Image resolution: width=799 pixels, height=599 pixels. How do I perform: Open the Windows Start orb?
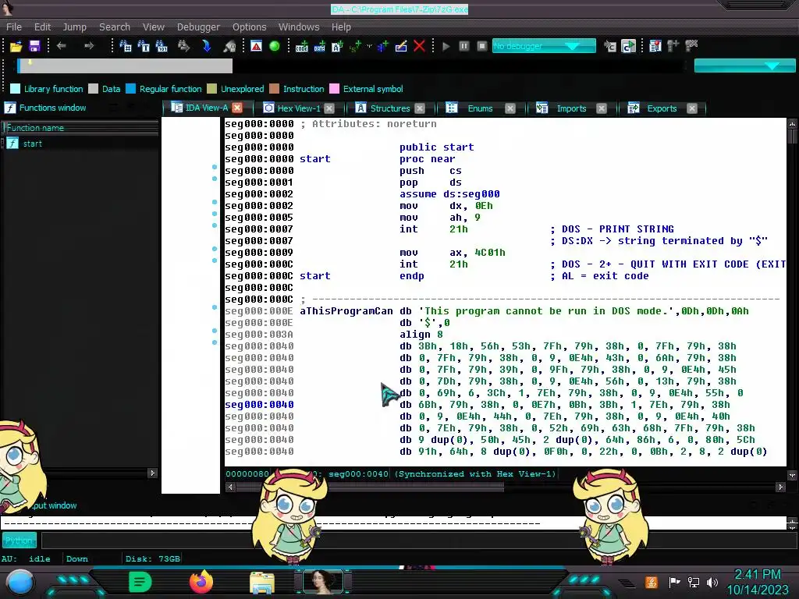click(x=20, y=583)
